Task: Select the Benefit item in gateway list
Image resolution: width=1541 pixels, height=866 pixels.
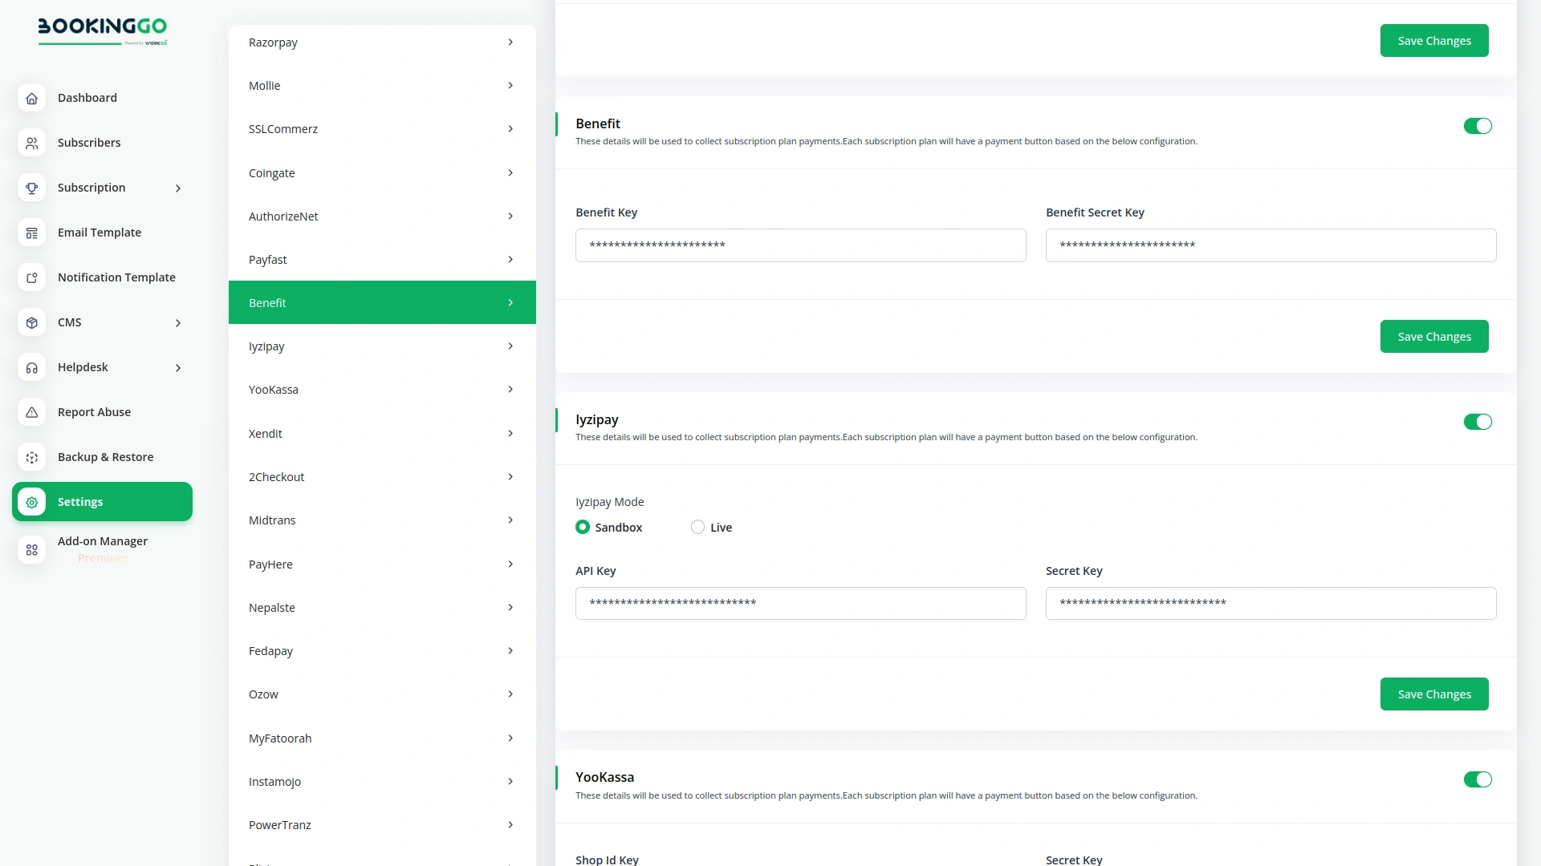Action: click(382, 302)
